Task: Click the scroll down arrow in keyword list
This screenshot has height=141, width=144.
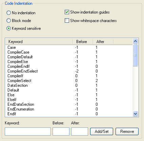Action: (135, 114)
